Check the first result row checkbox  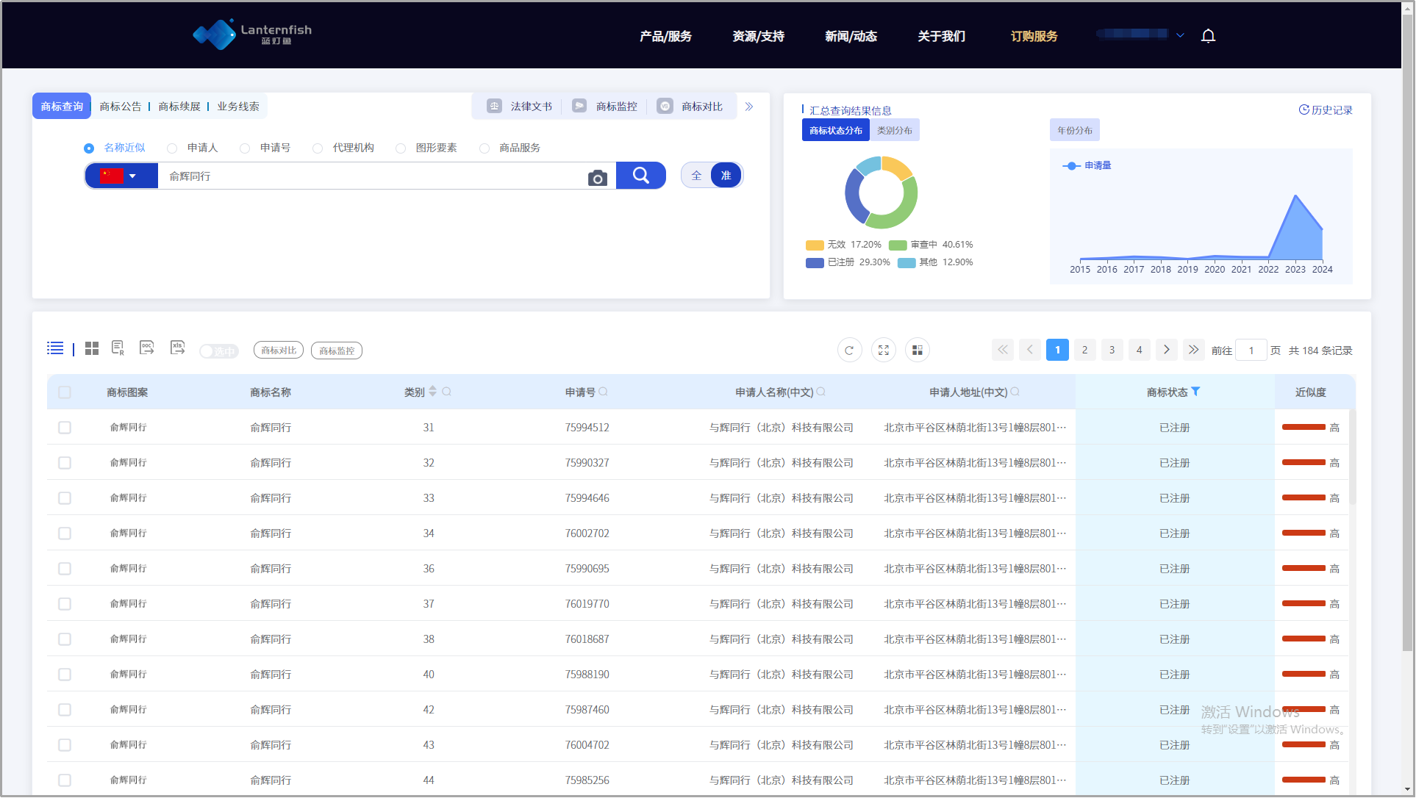(x=65, y=427)
